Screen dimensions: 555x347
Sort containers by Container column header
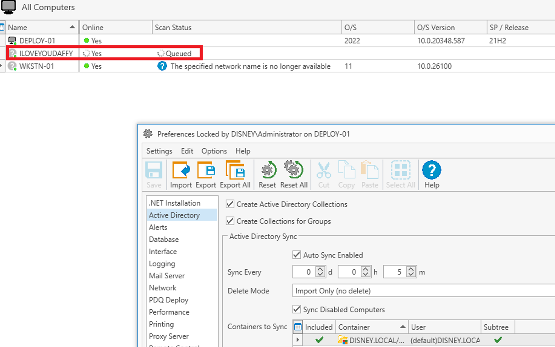click(372, 327)
